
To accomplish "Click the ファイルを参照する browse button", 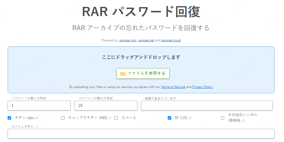I will coord(143,74).
